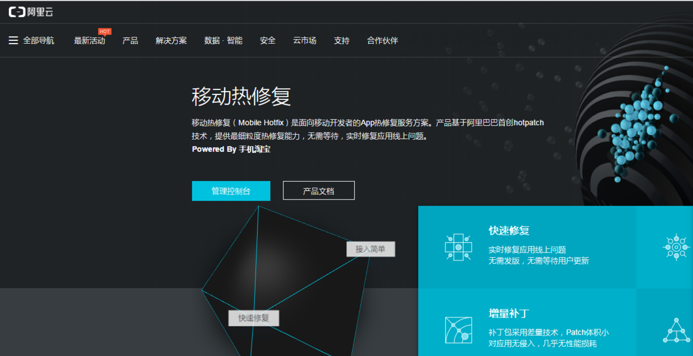The height and width of the screenshot is (356, 693).
Task: Click the 增量补丁 feature card icon
Action: (x=458, y=330)
